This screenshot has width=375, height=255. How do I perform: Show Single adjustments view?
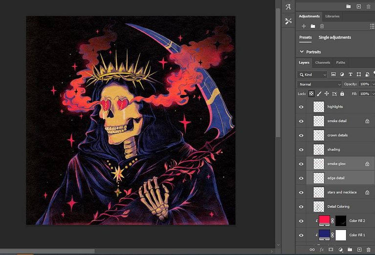click(334, 38)
